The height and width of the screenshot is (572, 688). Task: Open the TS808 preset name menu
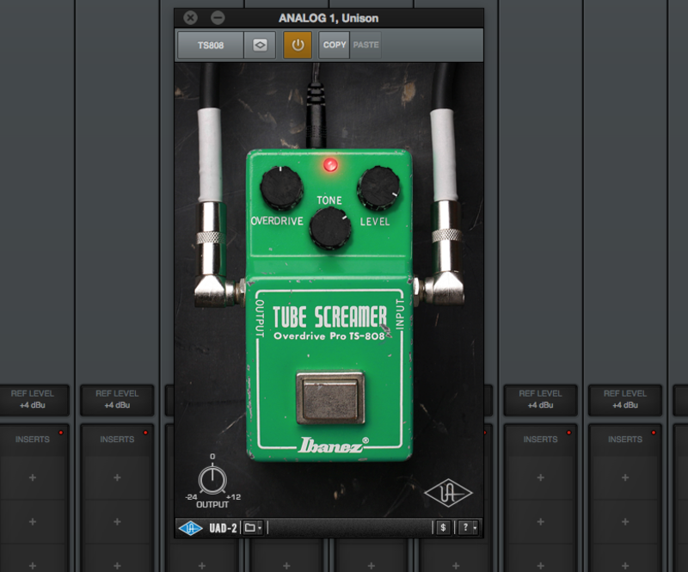tap(211, 45)
